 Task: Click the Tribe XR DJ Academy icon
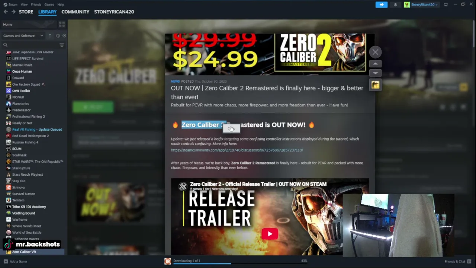[x=9, y=207]
